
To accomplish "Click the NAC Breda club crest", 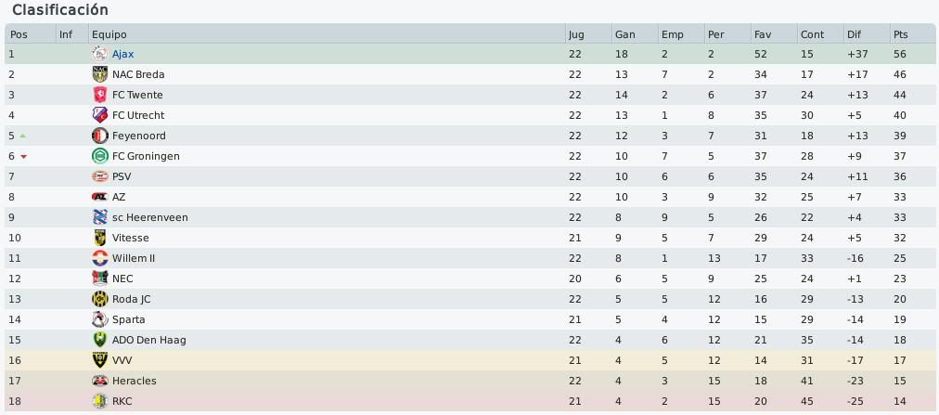I will coord(100,74).
